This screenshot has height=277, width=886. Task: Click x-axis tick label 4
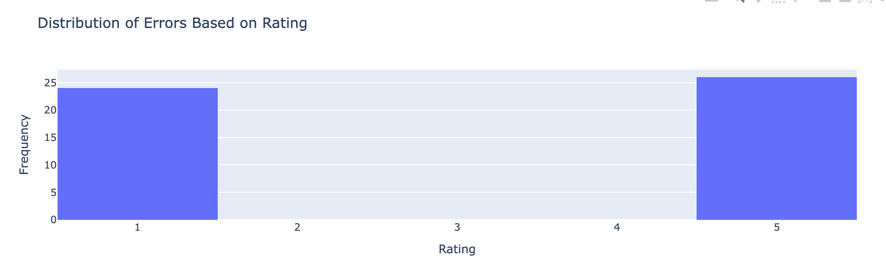pos(617,227)
